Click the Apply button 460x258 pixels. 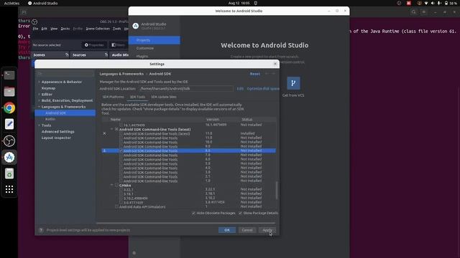click(267, 230)
